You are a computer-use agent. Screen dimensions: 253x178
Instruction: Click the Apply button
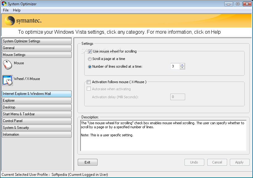239,162
